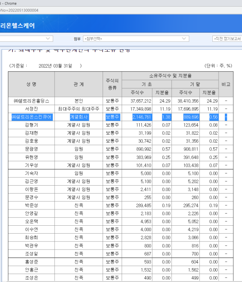Click the 주식의 종류 column header

coord(112,84)
